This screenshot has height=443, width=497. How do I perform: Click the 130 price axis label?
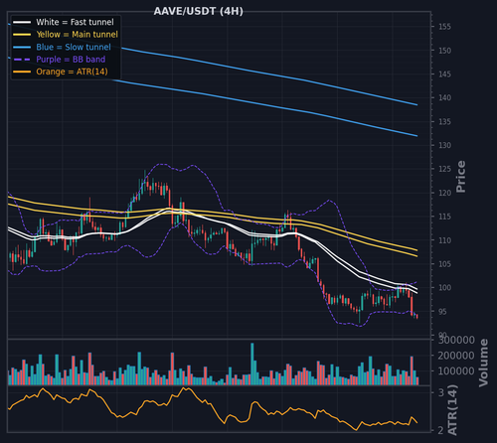click(x=444, y=145)
